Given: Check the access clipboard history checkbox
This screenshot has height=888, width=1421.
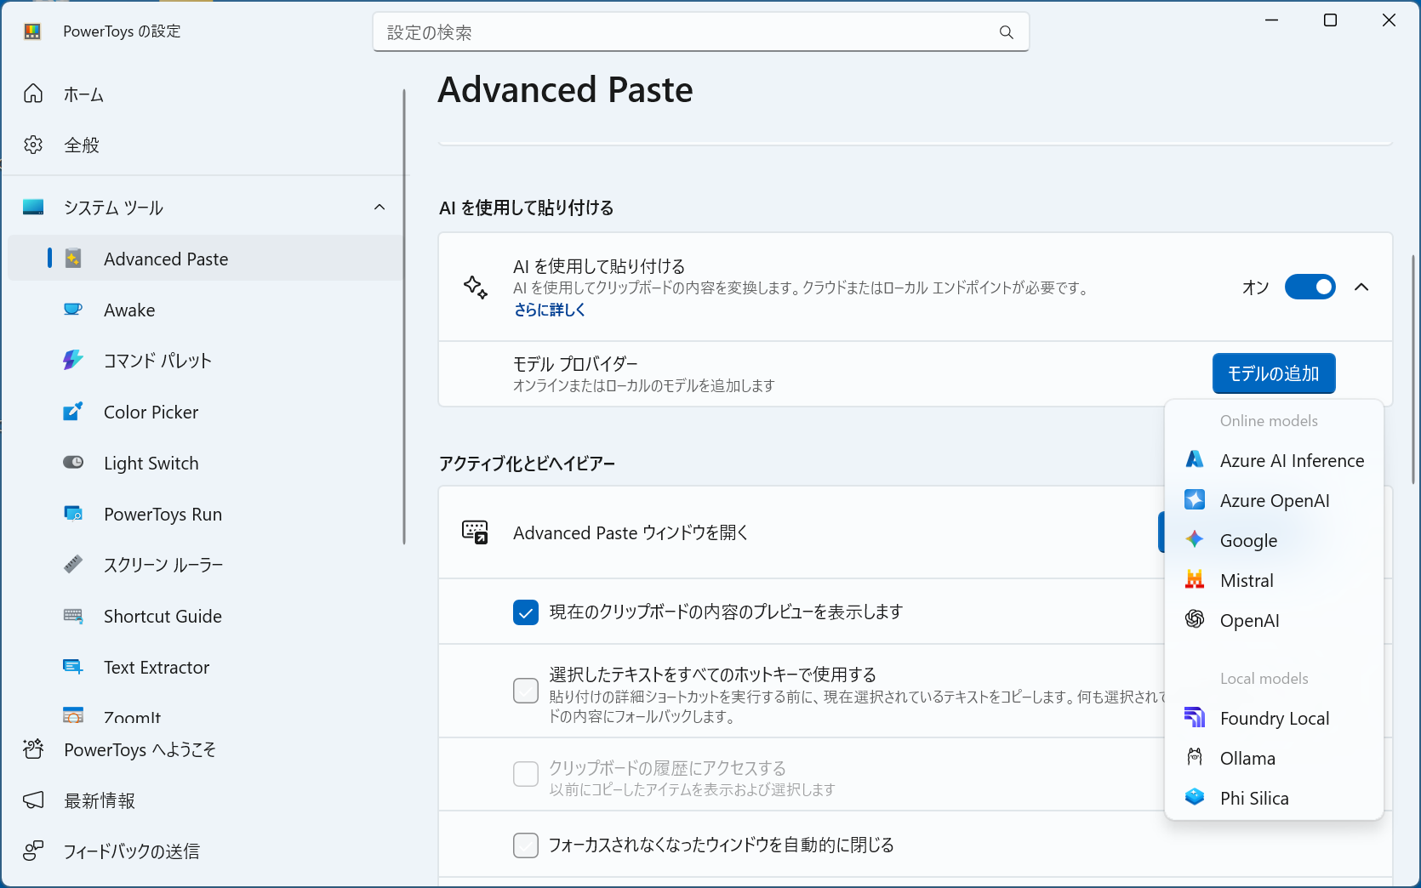Looking at the screenshot, I should click(x=526, y=774).
